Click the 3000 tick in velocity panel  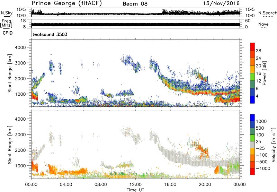20,134
